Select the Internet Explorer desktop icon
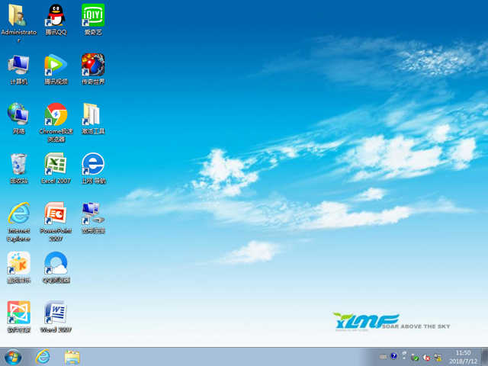The image size is (488, 366). click(18, 215)
